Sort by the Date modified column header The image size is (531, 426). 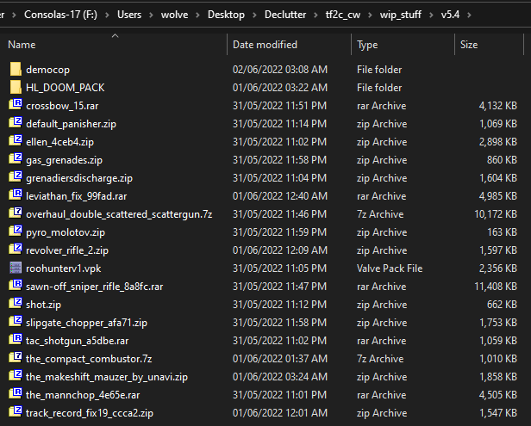[290, 44]
